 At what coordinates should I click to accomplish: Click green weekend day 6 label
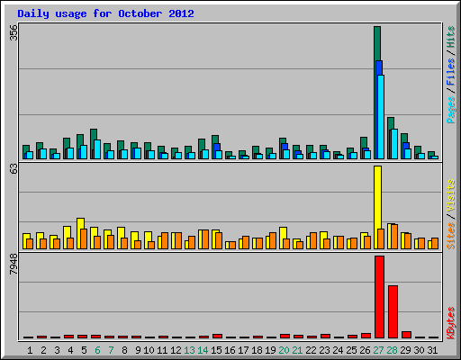97,350
